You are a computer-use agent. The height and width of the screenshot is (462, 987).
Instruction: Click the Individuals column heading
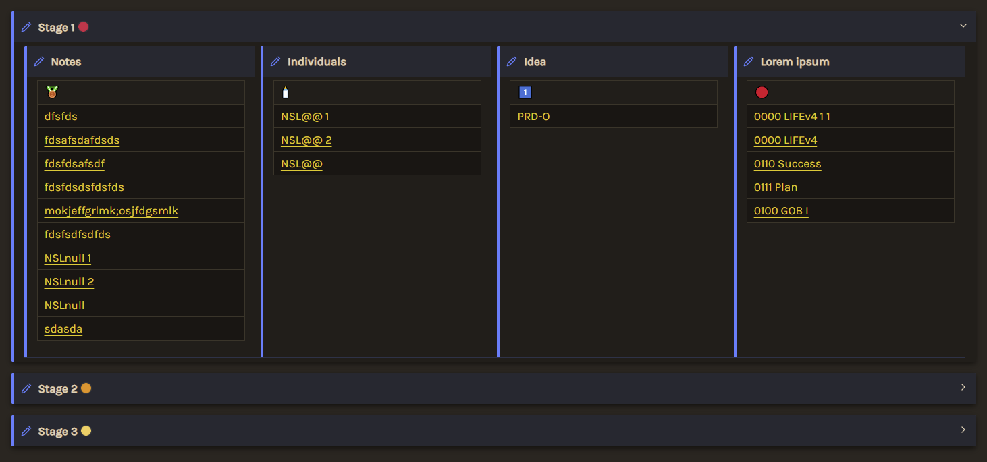pyautogui.click(x=317, y=62)
